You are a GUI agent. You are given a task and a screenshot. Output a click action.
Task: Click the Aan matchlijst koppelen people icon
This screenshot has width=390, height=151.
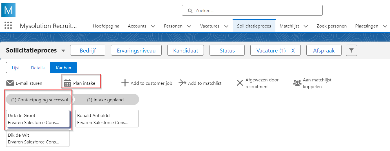[297, 83]
